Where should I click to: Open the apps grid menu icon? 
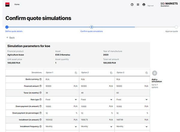coord(138,5)
